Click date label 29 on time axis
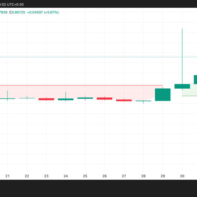197x197 pixels. (163, 176)
